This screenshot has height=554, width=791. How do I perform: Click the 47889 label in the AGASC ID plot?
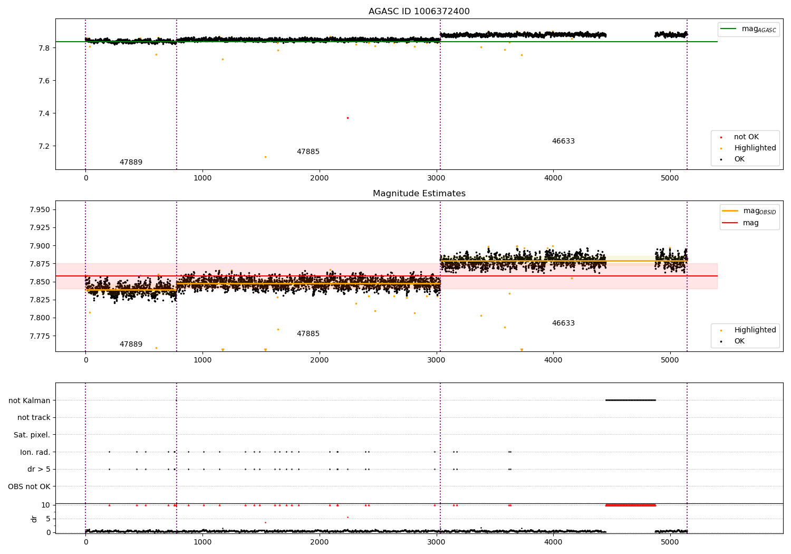[x=131, y=163]
